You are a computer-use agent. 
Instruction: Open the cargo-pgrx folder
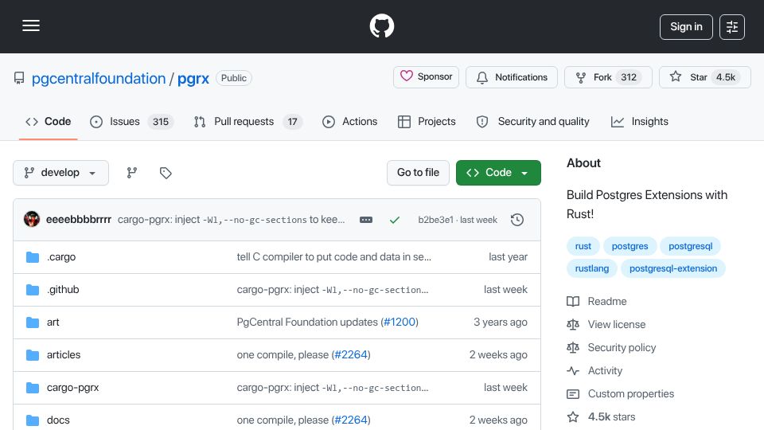pyautogui.click(x=72, y=388)
